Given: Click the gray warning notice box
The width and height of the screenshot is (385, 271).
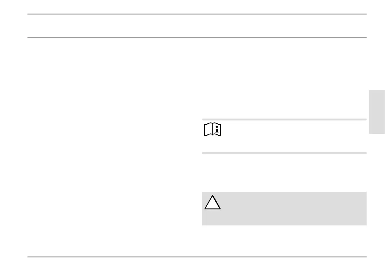Looking at the screenshot, I should coord(284,209).
